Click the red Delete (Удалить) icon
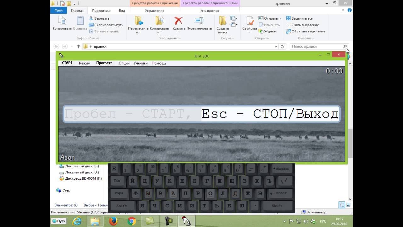 point(179,21)
